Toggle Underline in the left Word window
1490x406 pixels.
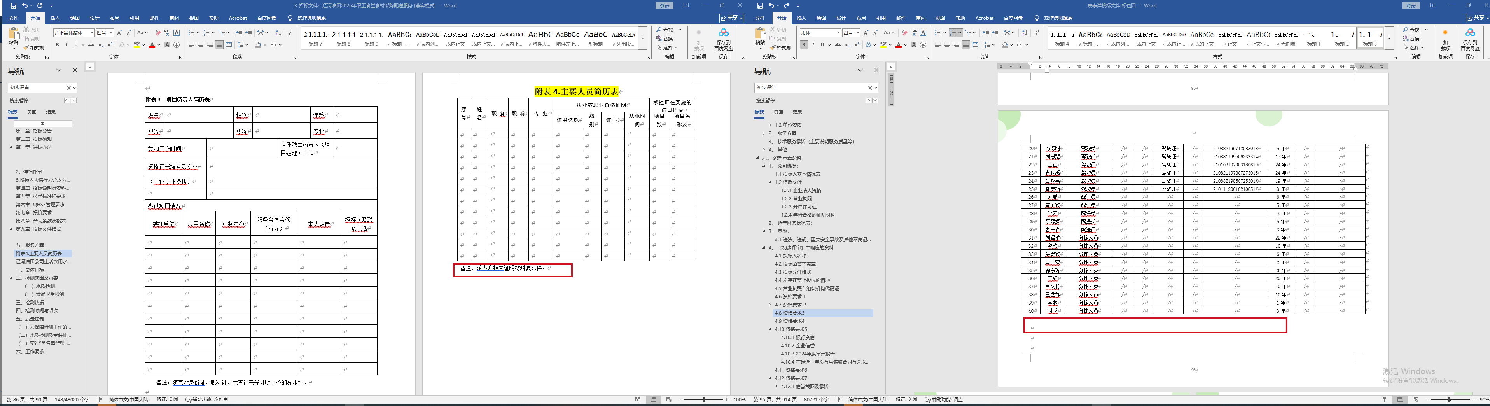(x=76, y=45)
